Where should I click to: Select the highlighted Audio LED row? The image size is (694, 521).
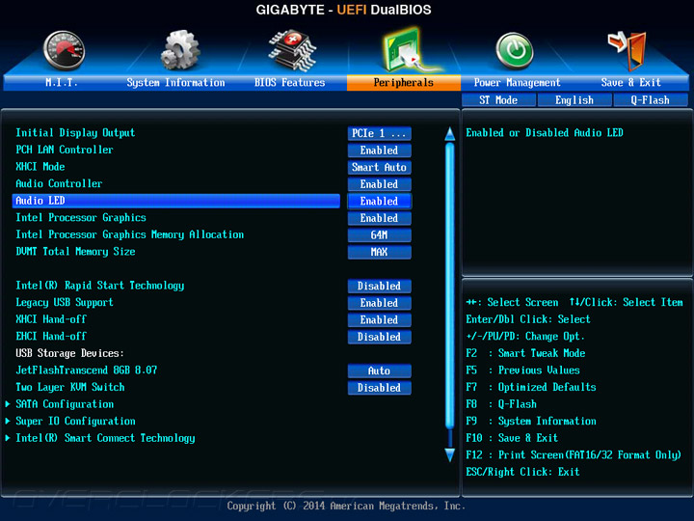[176, 201]
